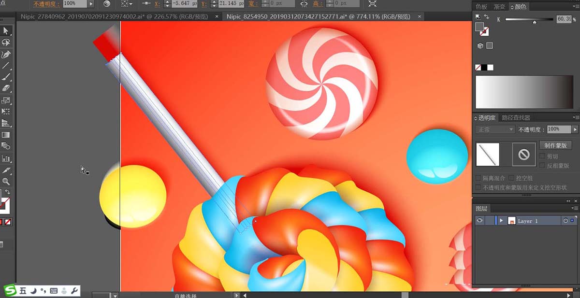Select the Scale tool
The image size is (580, 298).
point(6,100)
